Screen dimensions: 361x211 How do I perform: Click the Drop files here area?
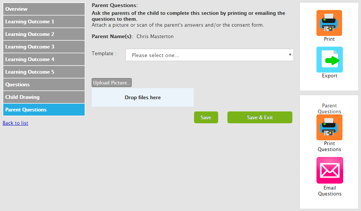(x=142, y=97)
